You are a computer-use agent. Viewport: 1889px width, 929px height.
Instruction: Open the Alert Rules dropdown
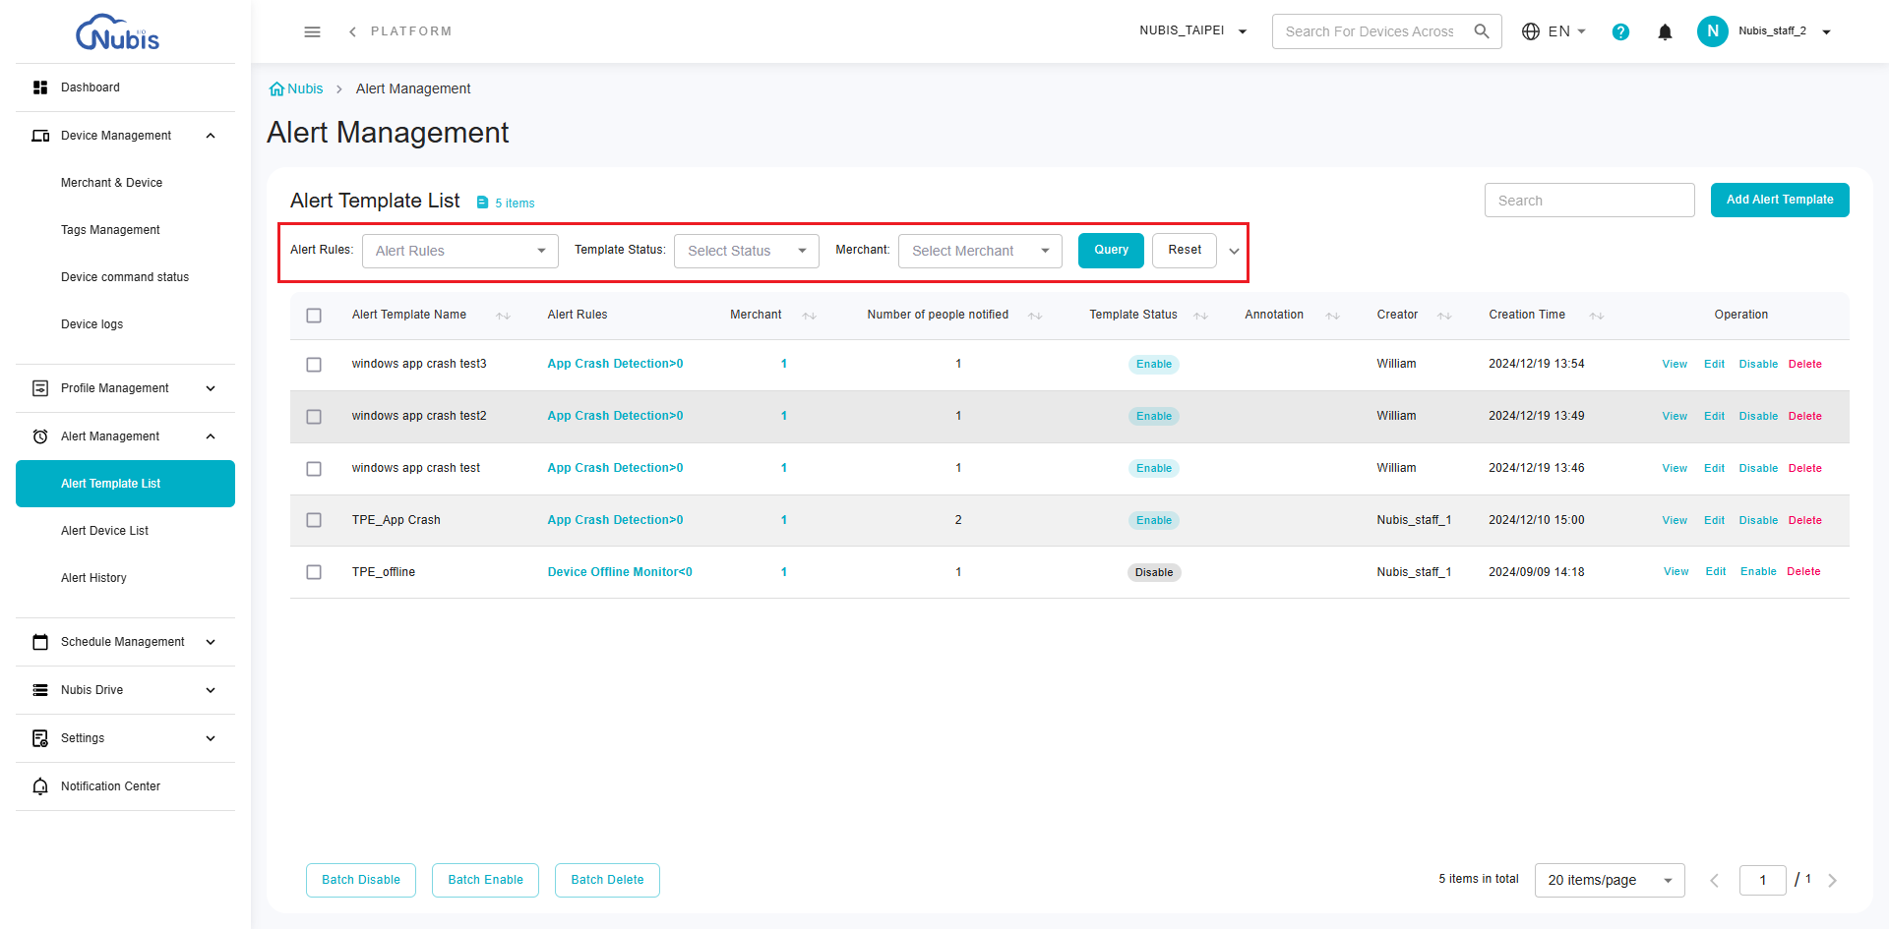[x=459, y=251]
